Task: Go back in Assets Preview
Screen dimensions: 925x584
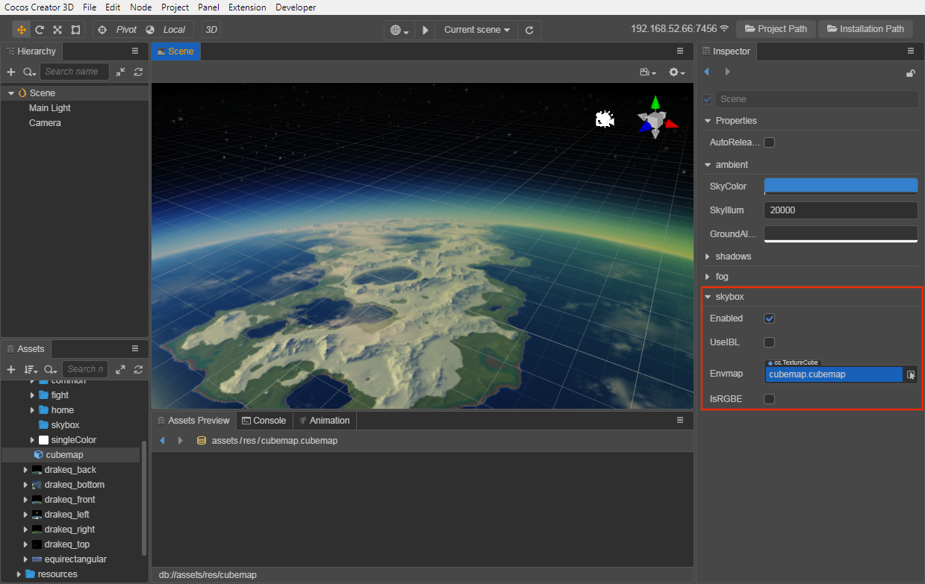Action: coord(163,441)
